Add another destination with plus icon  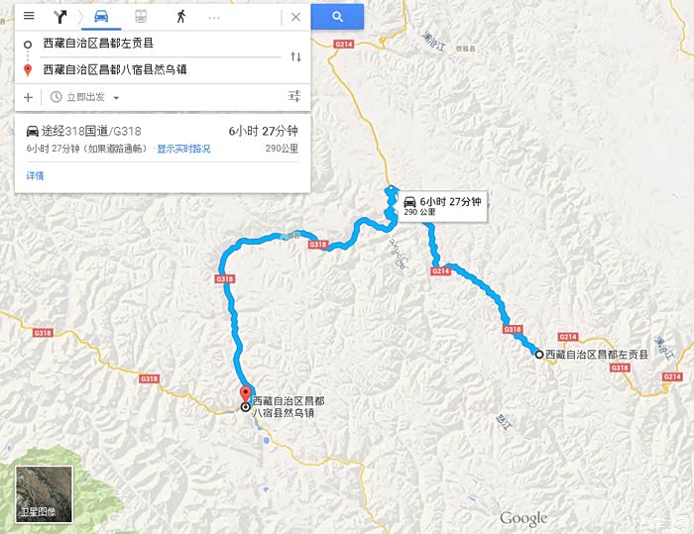tap(28, 97)
